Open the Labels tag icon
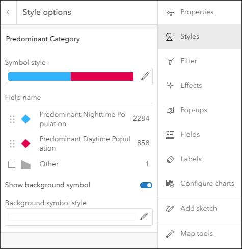Screen dimensions: 242x249 tap(170, 159)
